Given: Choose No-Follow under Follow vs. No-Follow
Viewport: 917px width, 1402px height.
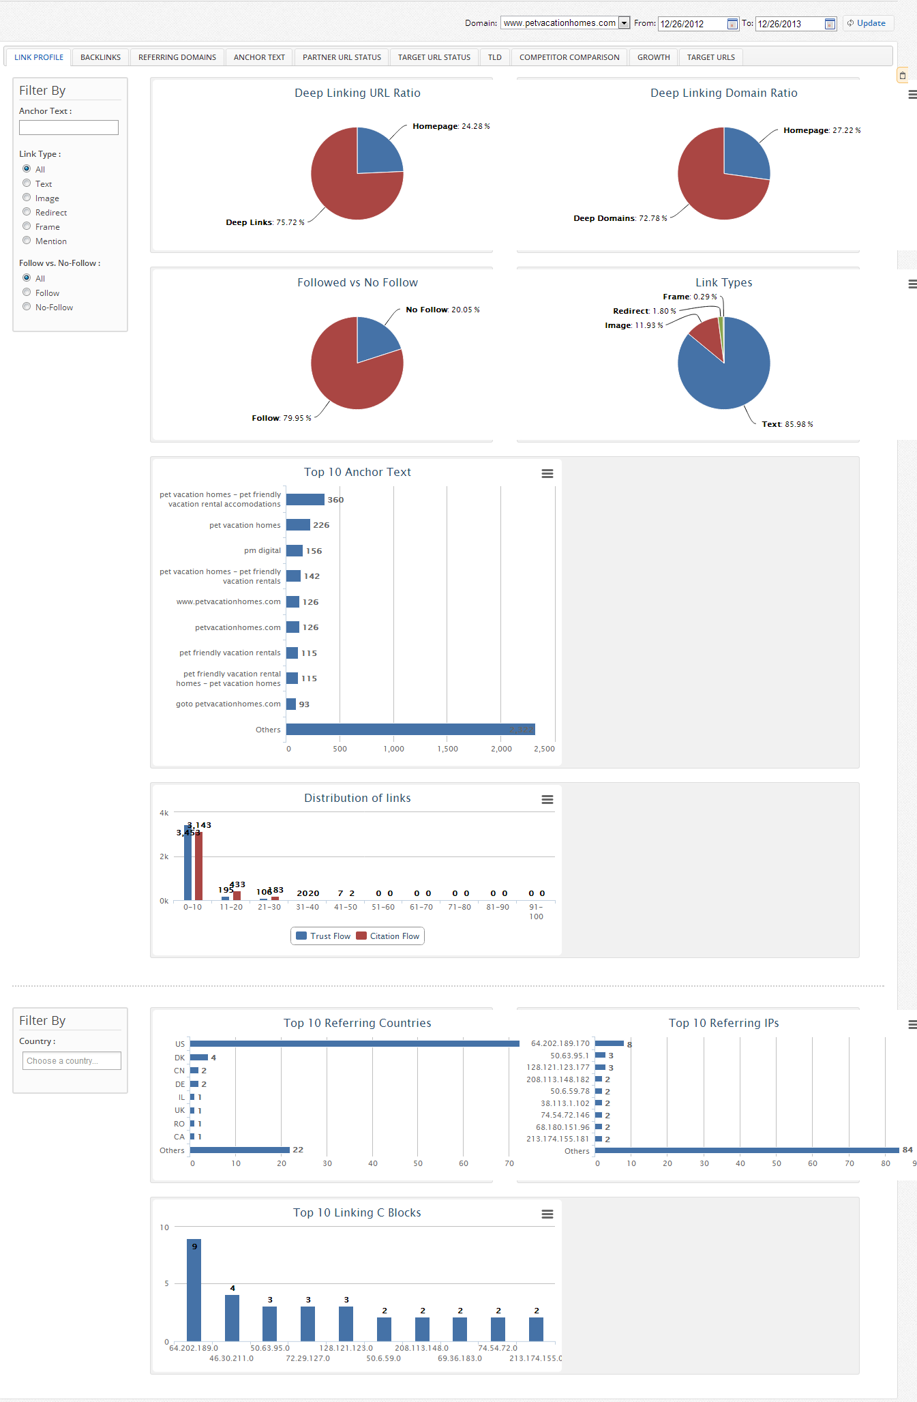Looking at the screenshot, I should [27, 307].
